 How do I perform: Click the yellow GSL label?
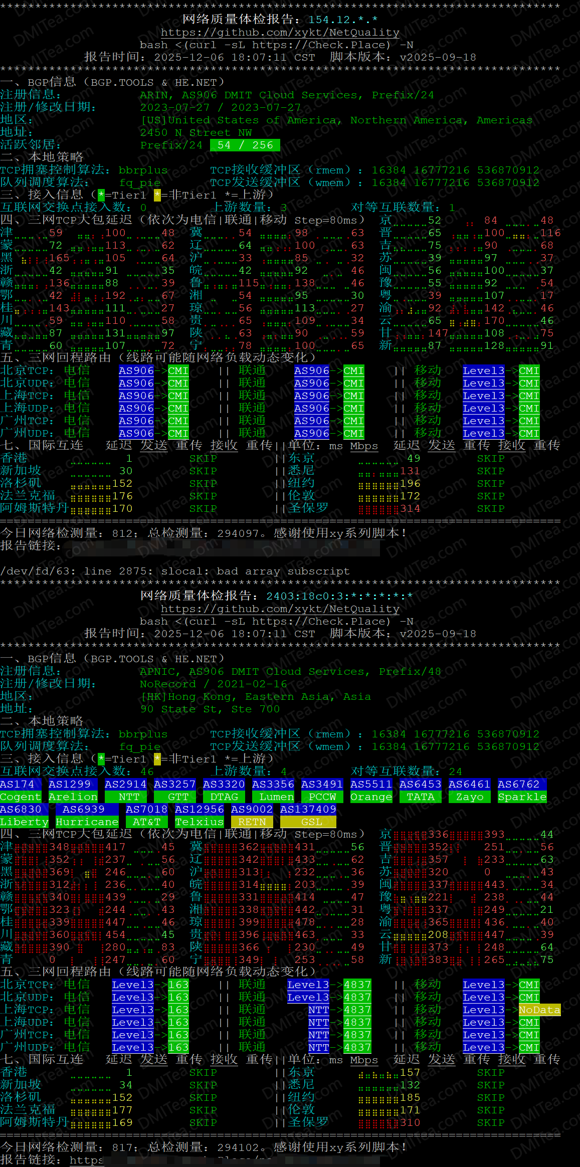[x=308, y=822]
